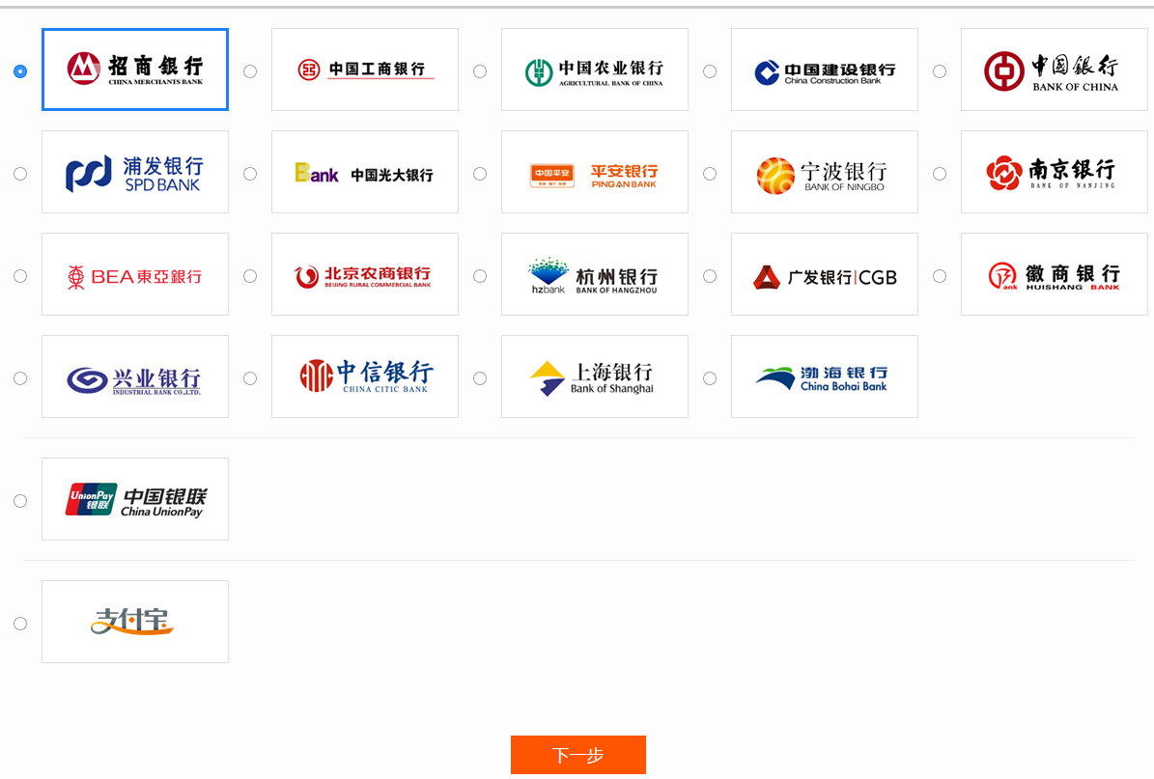The width and height of the screenshot is (1154, 779).
Task: Click the SPD Bank logo card
Action: click(135, 172)
